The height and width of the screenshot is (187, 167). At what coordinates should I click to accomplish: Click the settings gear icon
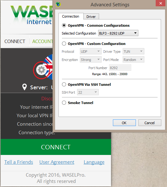(41, 70)
